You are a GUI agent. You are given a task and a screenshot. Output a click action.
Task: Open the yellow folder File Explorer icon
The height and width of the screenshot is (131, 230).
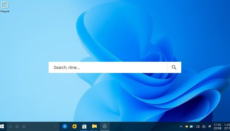[94, 126]
